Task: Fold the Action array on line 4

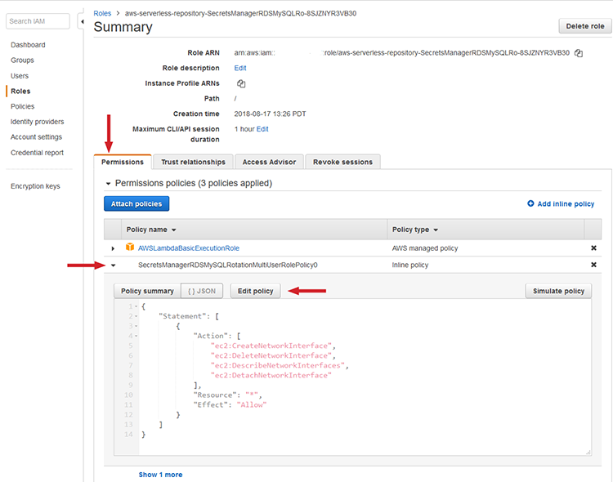Action: pyautogui.click(x=136, y=336)
